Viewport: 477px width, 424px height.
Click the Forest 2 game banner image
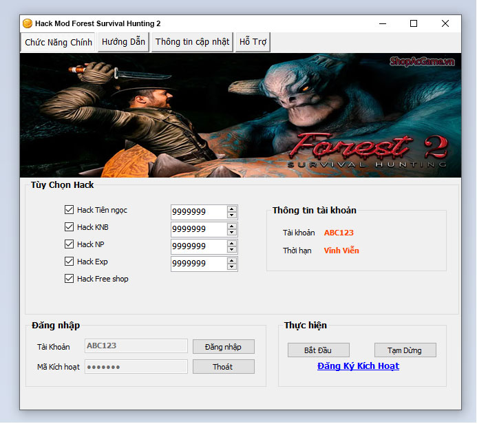(241, 115)
